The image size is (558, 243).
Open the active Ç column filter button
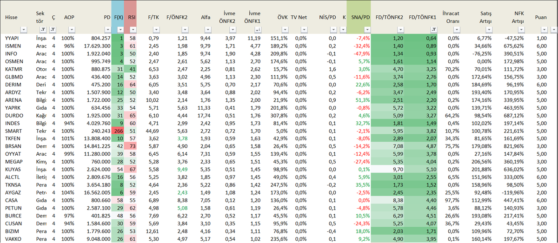click(x=53, y=29)
